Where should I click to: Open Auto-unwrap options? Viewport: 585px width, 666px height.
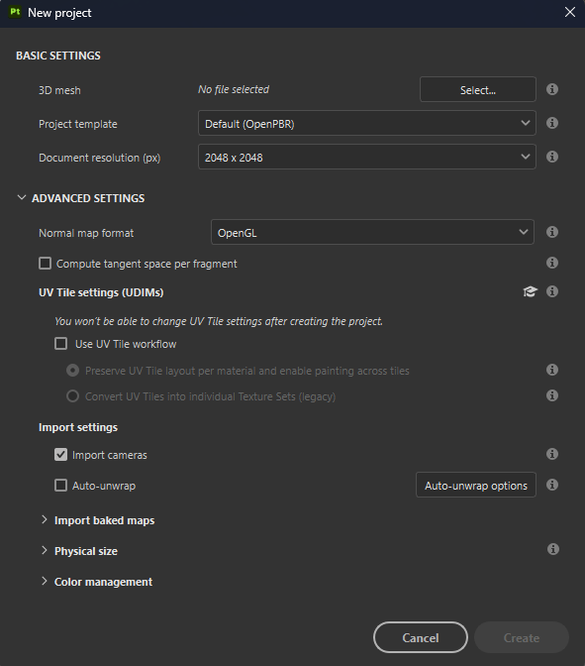[476, 485]
